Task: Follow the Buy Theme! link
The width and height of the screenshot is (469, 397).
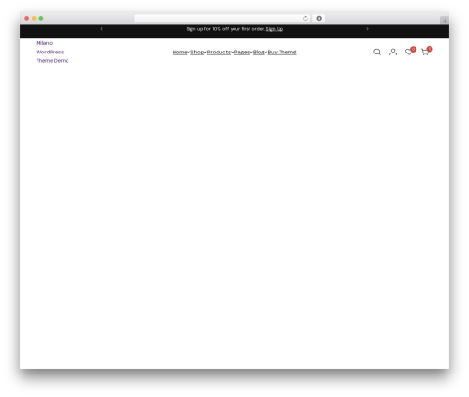Action: [282, 53]
